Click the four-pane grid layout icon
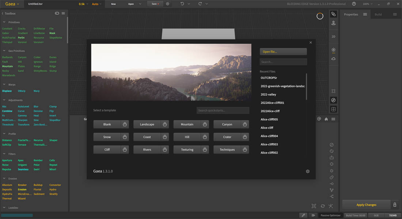The image size is (402, 219). pyautogui.click(x=333, y=109)
